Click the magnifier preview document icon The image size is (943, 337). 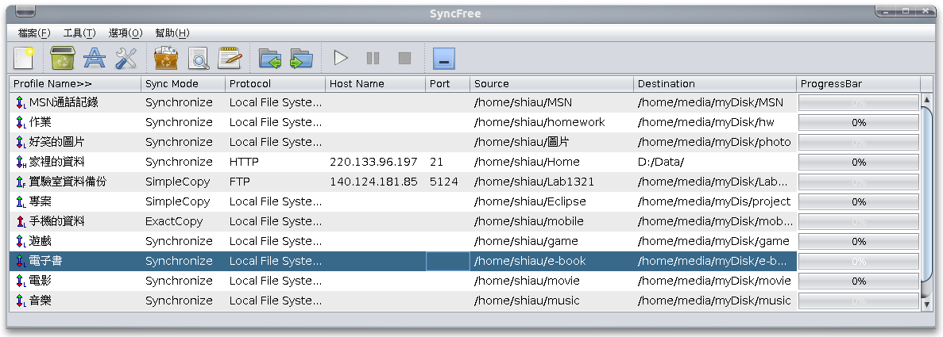[198, 58]
